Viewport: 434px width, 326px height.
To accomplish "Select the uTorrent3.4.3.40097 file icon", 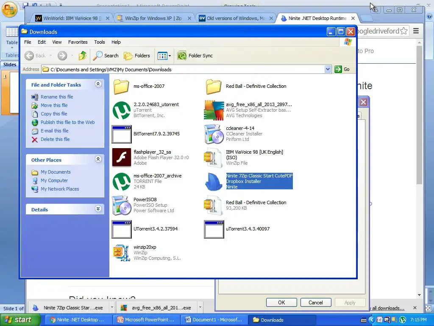I will (x=214, y=229).
